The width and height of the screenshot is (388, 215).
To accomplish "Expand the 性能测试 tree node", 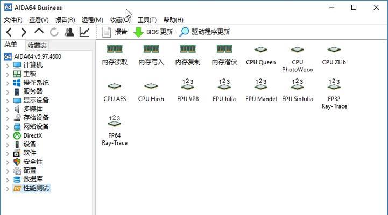I will (7, 189).
